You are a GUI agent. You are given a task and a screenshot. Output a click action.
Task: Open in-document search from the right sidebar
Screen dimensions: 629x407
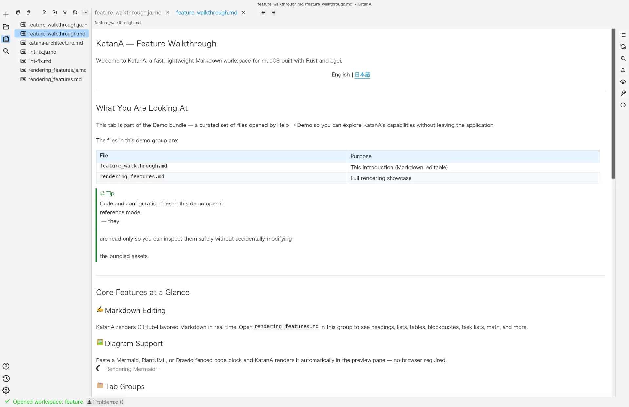(623, 59)
